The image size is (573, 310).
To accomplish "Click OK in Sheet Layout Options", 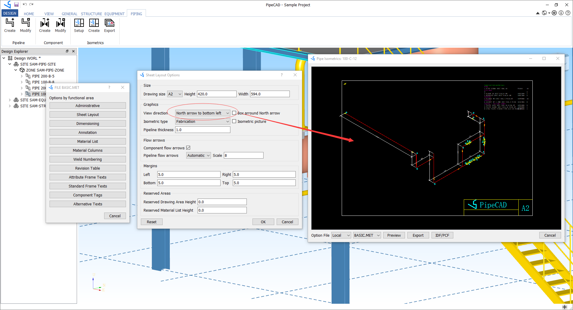I will [263, 222].
